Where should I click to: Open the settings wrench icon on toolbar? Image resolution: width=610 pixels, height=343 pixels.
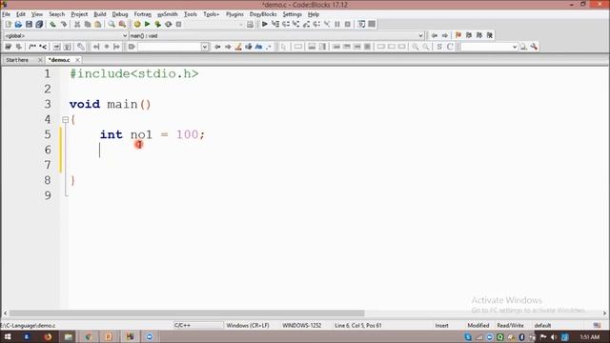point(534,47)
